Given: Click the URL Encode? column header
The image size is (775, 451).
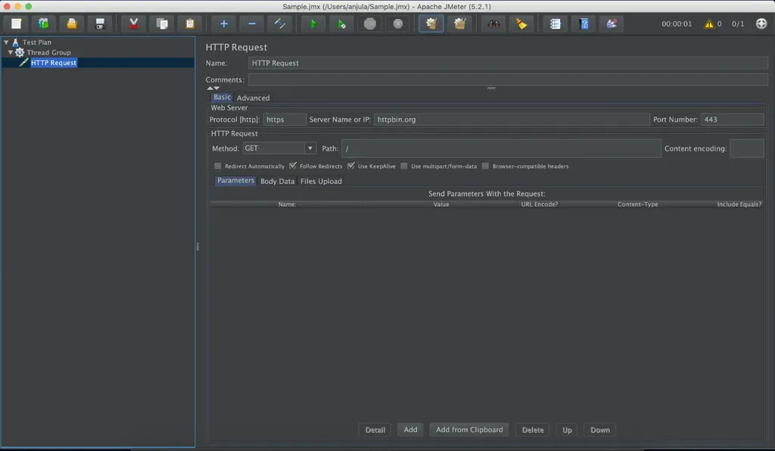Looking at the screenshot, I should click(539, 204).
